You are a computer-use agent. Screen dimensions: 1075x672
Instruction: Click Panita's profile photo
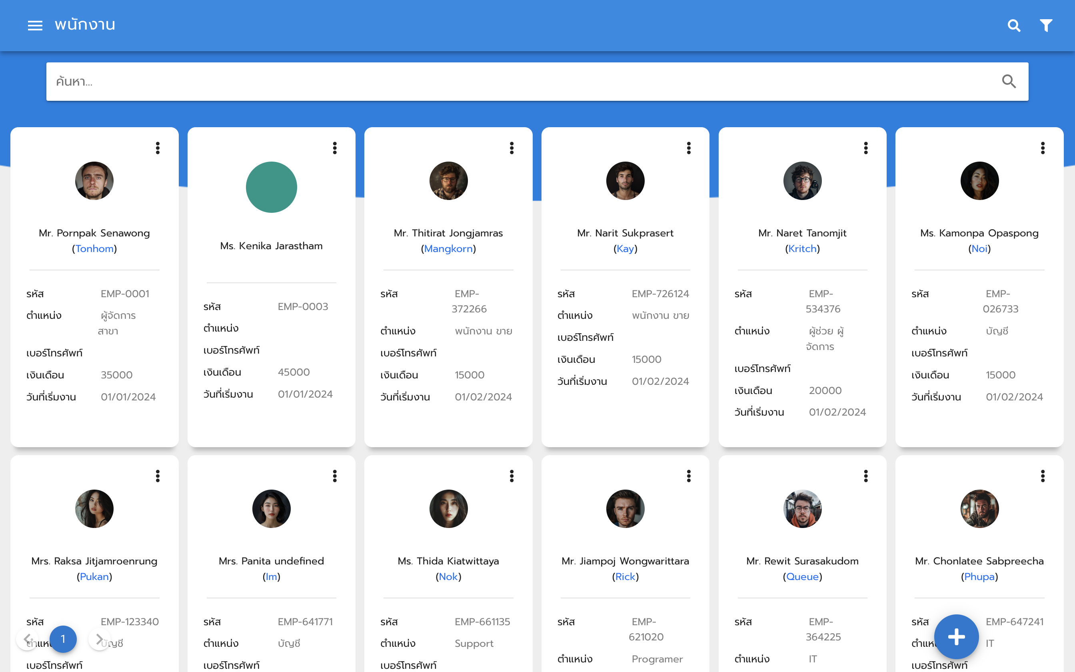click(272, 509)
